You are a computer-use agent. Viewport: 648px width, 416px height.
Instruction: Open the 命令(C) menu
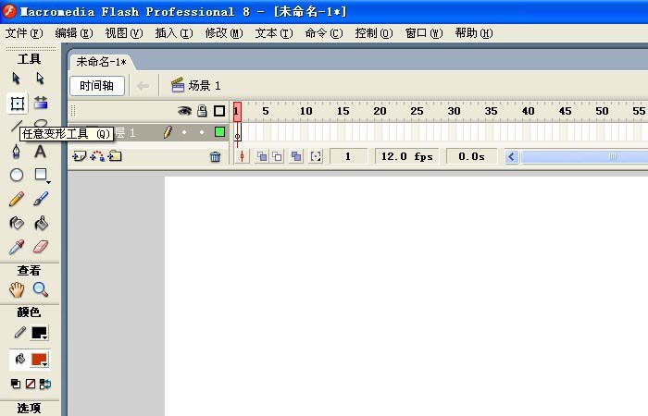click(x=324, y=33)
